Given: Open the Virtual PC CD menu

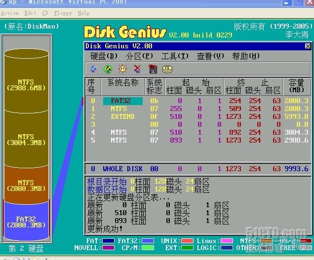Looking at the screenshot, I should 45,13.
